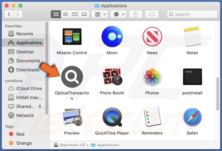Go back with the left arrow button
Viewport: 222px width, 151px height.
click(x=9, y=14)
